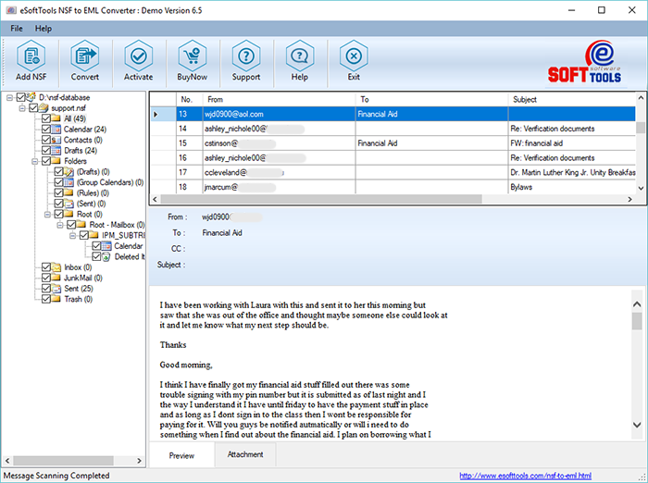This screenshot has width=648, height=483.
Task: Click the (Sent) (0) subfolder icon
Action: (69, 204)
